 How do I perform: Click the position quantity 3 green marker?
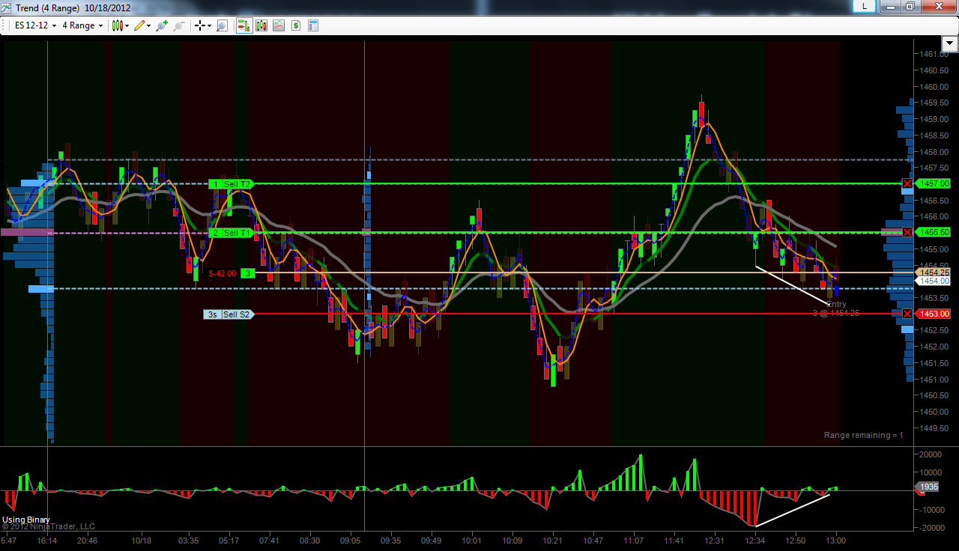(x=248, y=273)
